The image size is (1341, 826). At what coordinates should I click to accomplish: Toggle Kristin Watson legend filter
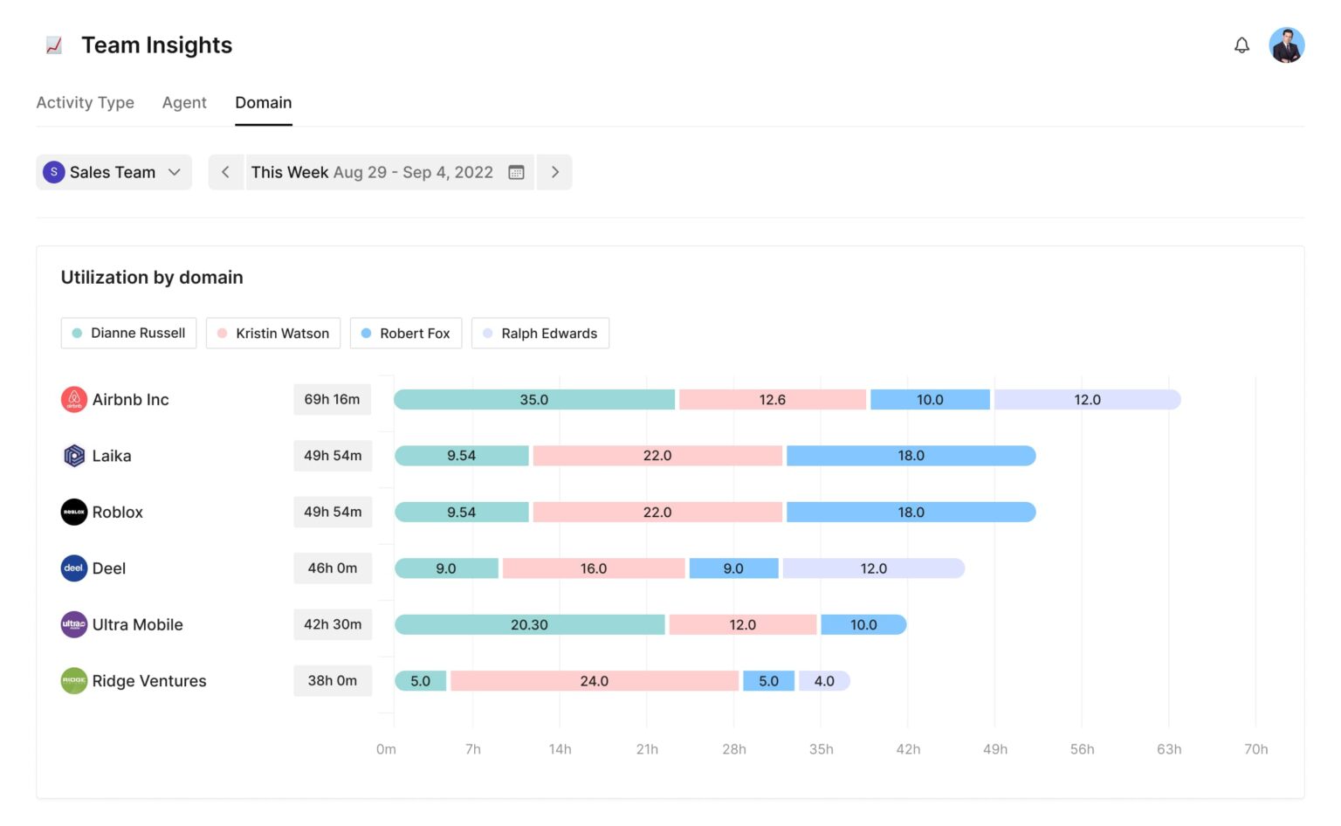pos(273,333)
